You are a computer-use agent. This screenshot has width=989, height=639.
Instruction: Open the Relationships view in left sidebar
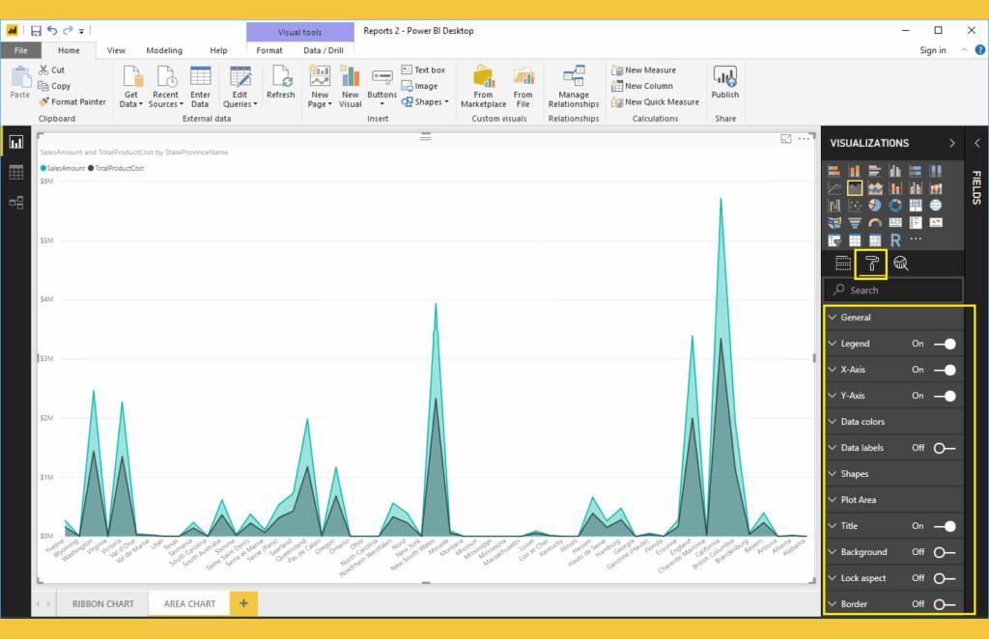tap(16, 202)
